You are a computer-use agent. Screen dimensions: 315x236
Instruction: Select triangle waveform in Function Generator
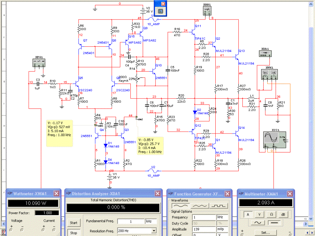point(200,206)
